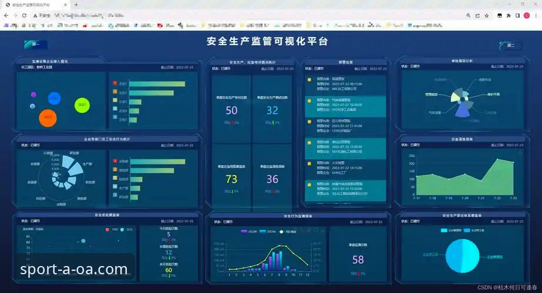Reload the page with refresh icon

click(24, 16)
